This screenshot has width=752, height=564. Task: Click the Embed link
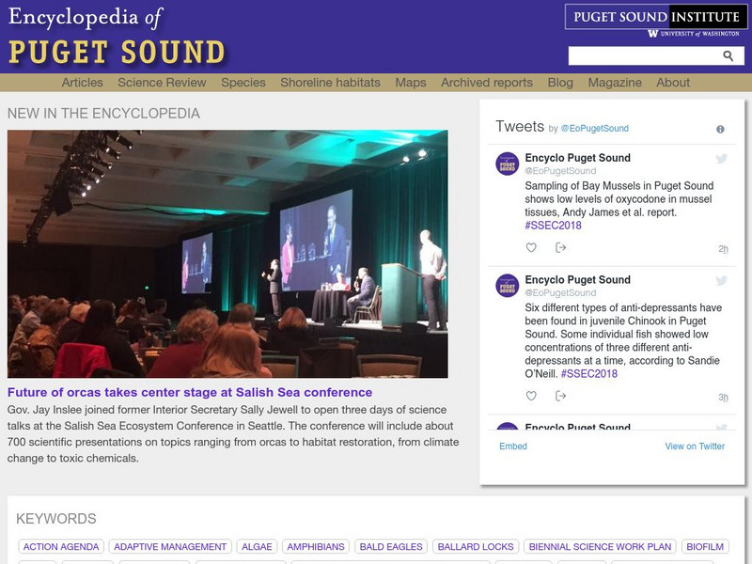click(512, 446)
